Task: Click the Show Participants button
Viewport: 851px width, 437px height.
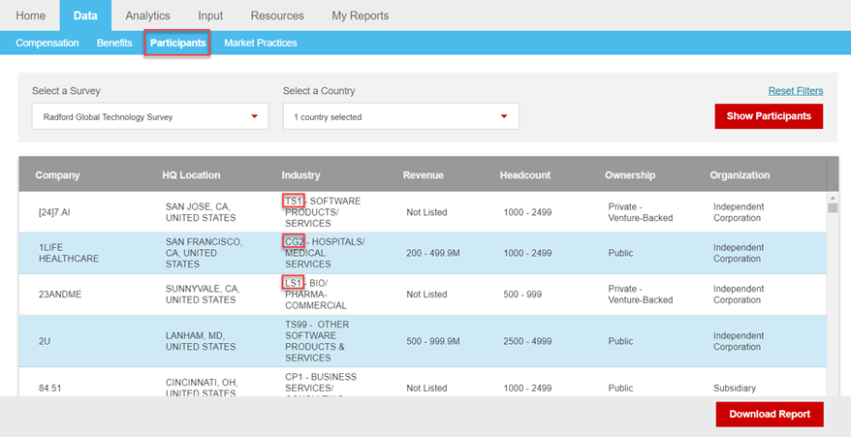Action: coord(769,116)
